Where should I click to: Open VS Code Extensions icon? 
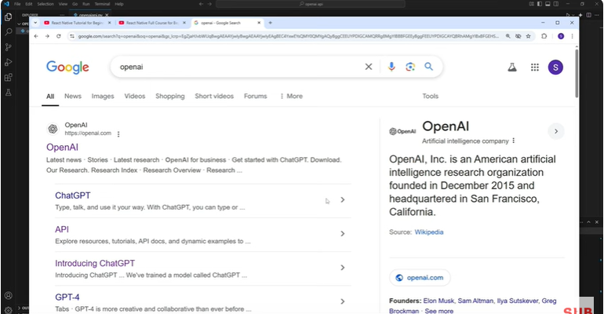[8, 78]
